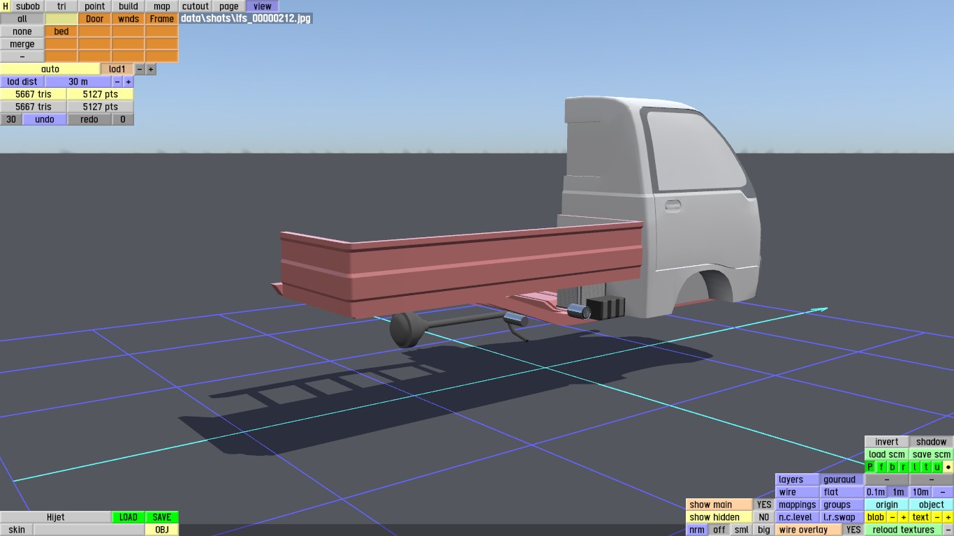
Task: Select the view tab
Action: click(263, 6)
